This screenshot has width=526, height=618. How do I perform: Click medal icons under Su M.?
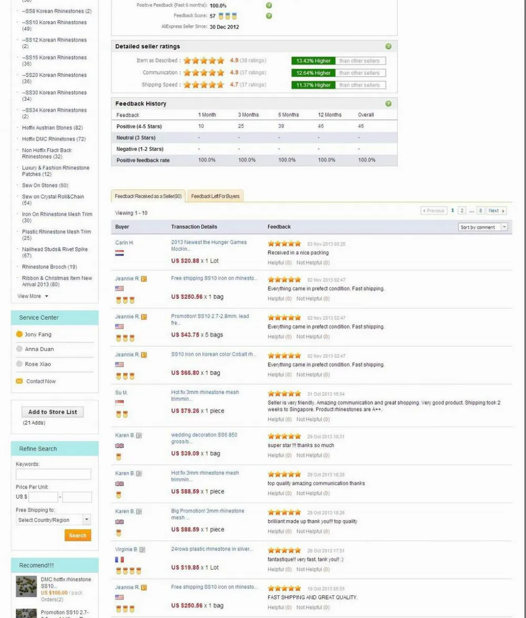pyautogui.click(x=122, y=414)
